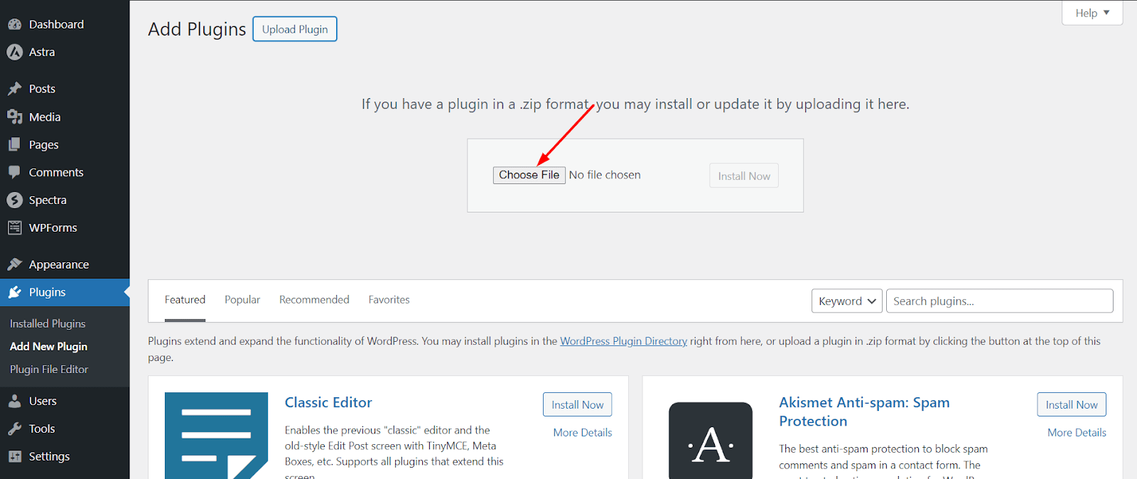View More Details for Akismet

point(1077,432)
